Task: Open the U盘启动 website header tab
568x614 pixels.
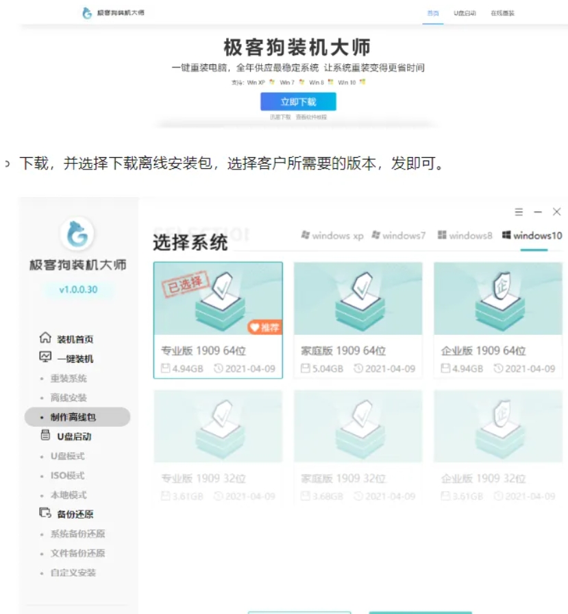Action: (465, 13)
